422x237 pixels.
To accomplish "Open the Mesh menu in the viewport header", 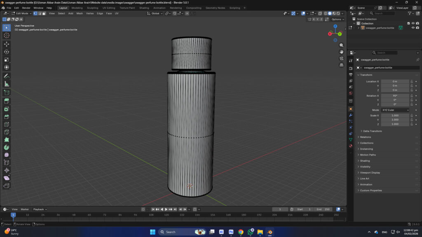I will tap(80, 13).
